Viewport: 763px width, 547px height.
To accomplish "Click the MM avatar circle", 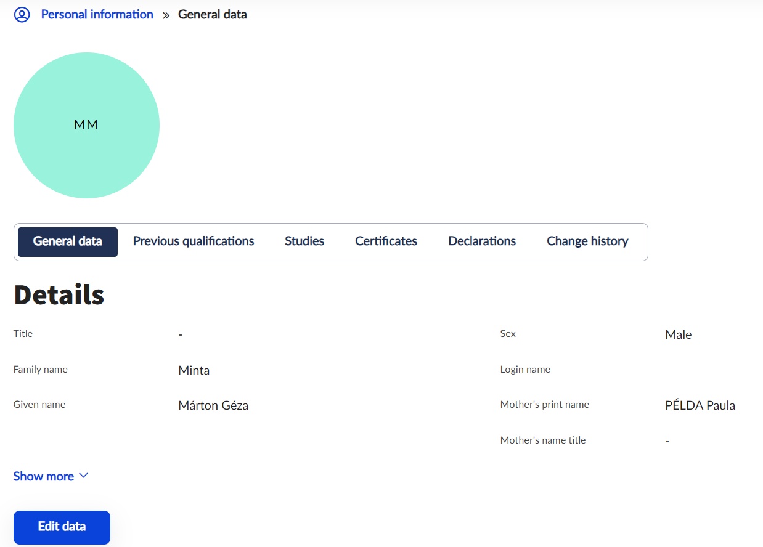I will click(x=86, y=125).
